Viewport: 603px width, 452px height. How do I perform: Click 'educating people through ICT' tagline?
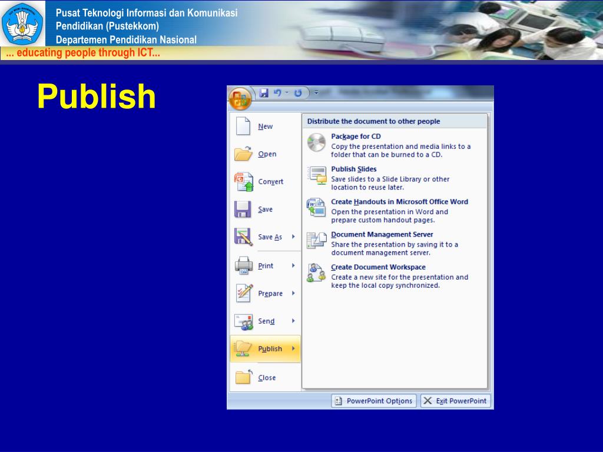(83, 52)
